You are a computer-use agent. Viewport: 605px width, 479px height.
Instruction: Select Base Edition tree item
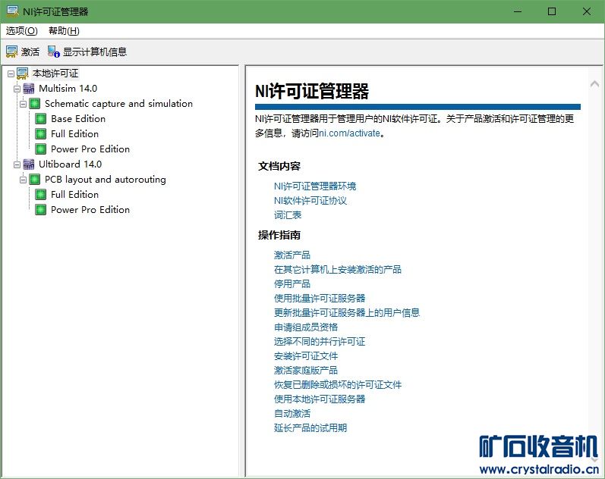(x=78, y=119)
